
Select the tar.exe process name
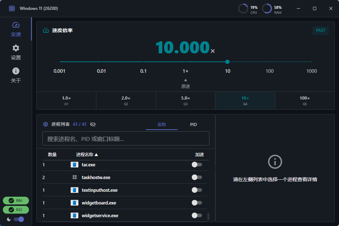(88, 165)
